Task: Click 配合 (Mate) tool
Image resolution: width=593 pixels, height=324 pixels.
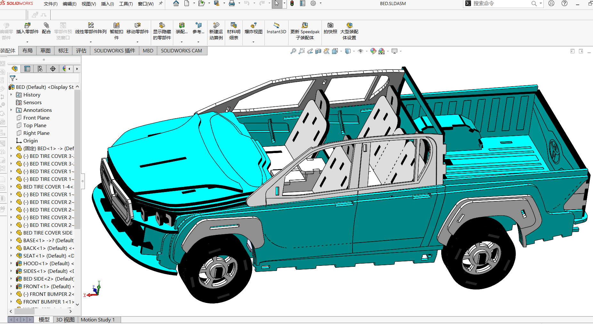Action: [46, 28]
